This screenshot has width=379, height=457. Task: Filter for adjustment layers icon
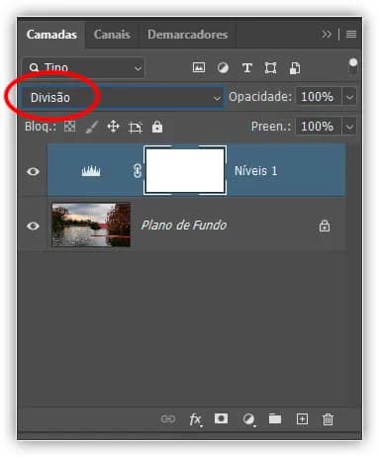tap(223, 68)
